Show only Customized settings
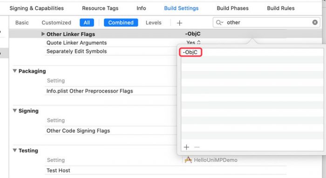The height and width of the screenshot is (178, 326). coord(56,23)
